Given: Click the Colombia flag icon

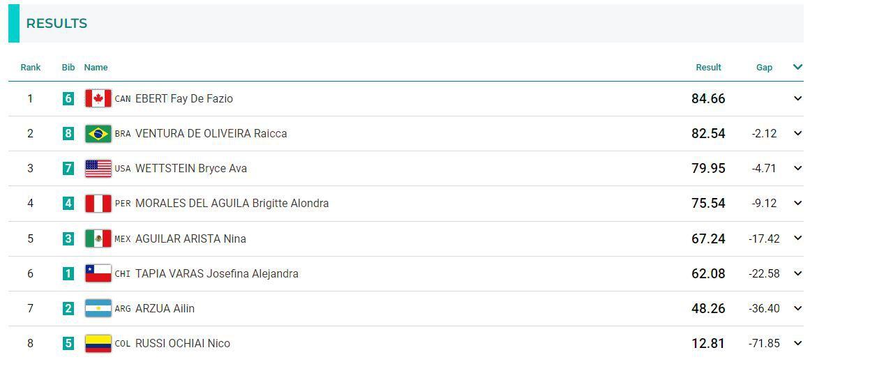Looking at the screenshot, I should (x=98, y=343).
